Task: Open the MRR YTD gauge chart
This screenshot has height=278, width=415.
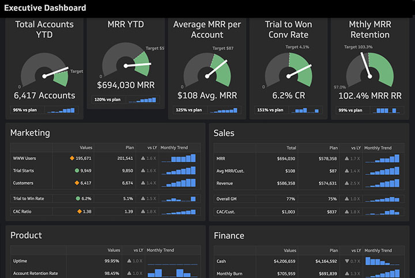Action: 126,60
